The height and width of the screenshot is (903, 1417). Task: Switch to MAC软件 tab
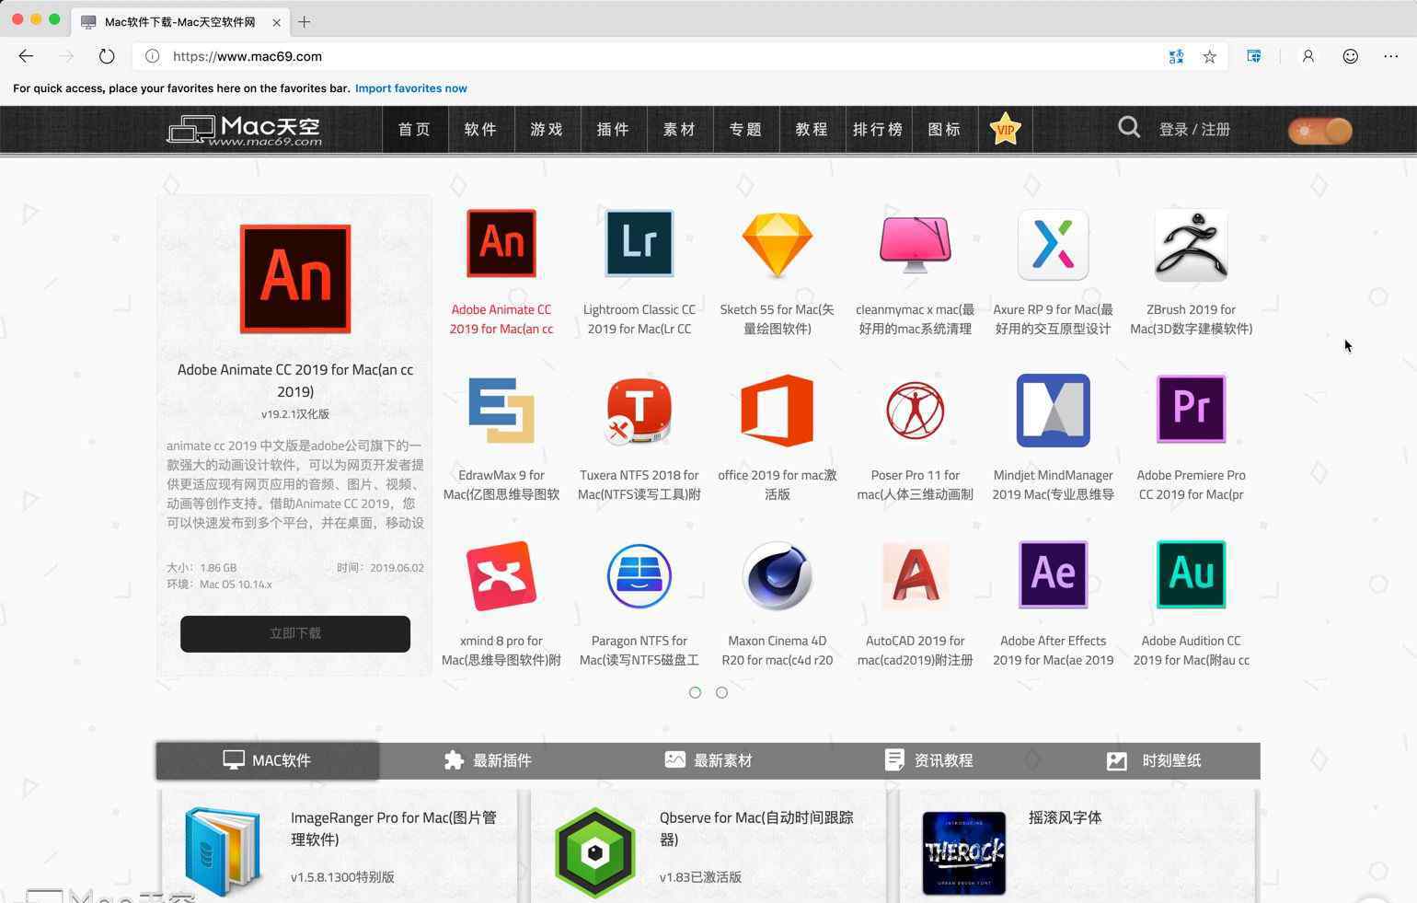pos(267,760)
